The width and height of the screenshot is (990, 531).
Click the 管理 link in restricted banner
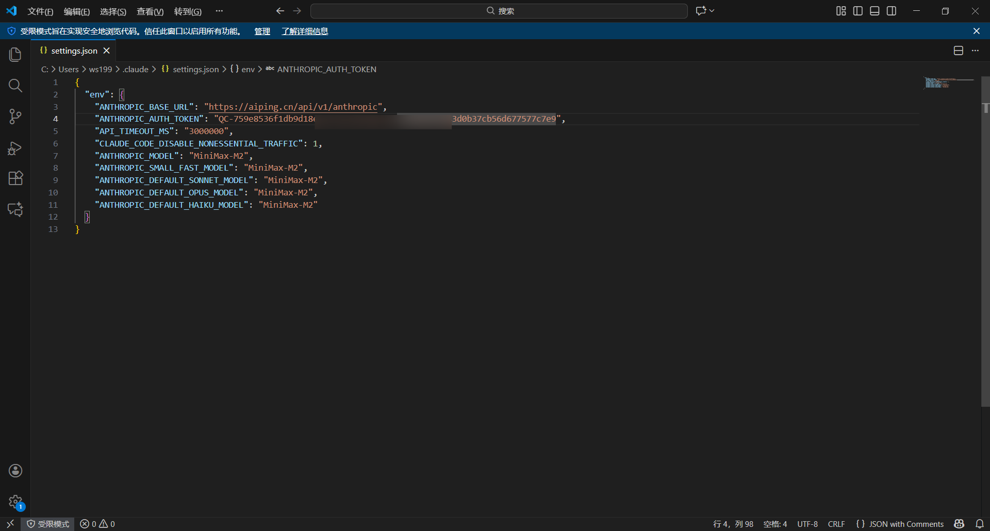tap(262, 31)
